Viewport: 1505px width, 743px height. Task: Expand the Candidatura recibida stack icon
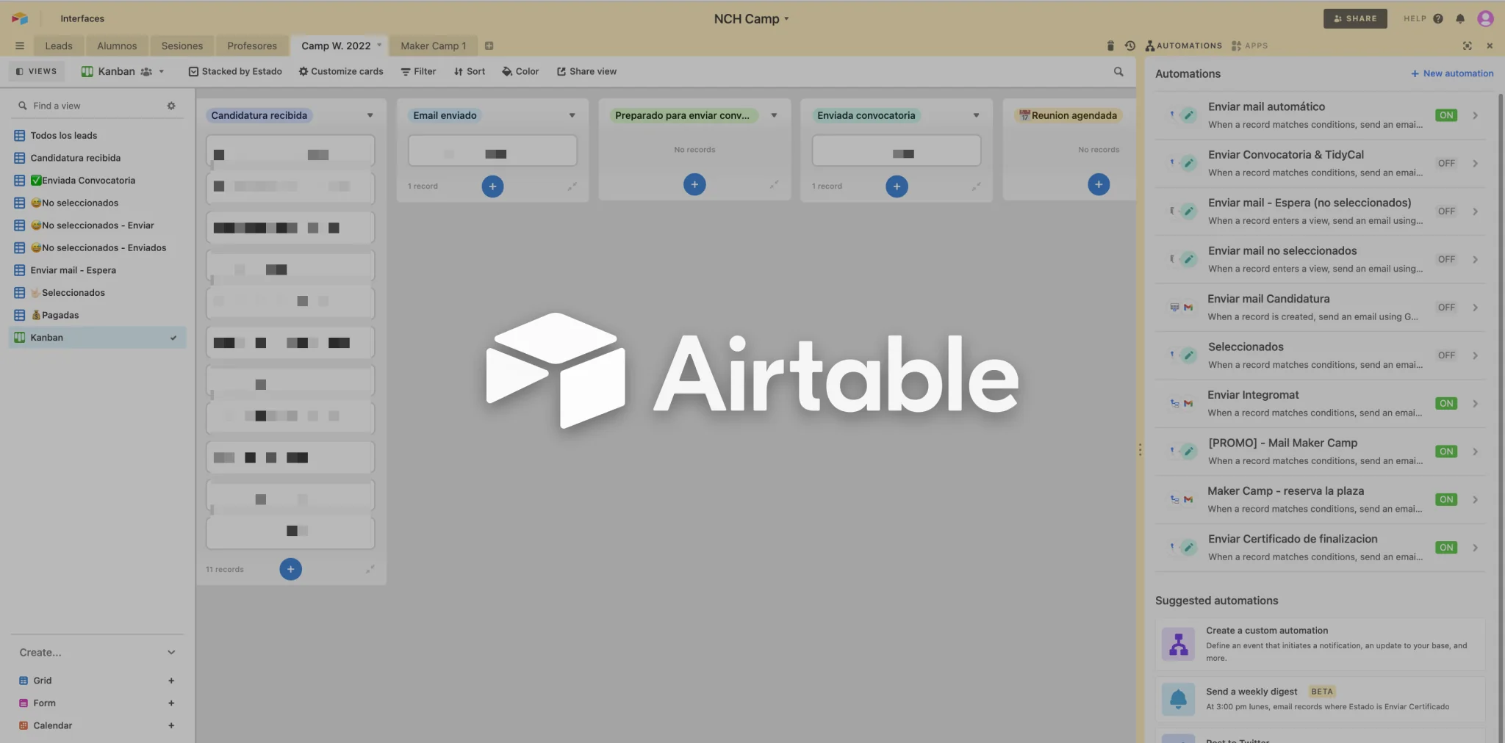(370, 569)
